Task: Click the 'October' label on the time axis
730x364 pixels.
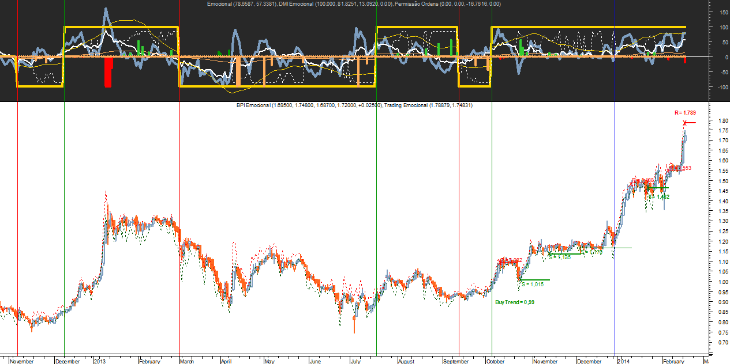Action: pyautogui.click(x=495, y=361)
